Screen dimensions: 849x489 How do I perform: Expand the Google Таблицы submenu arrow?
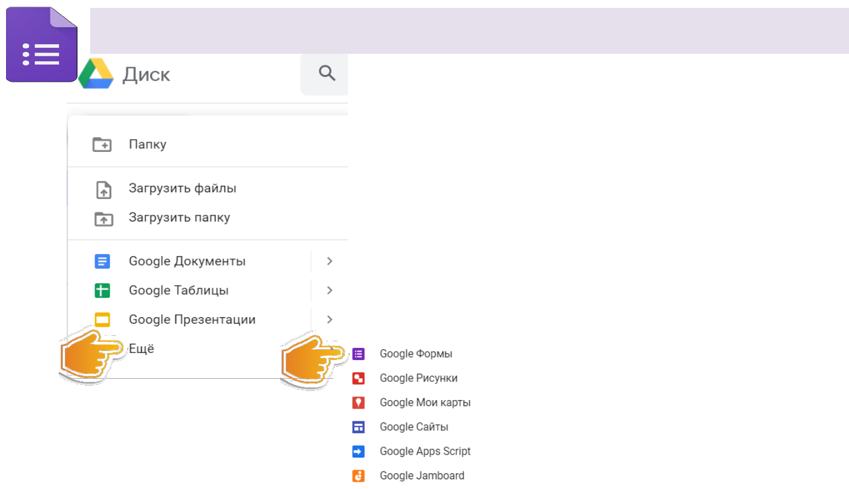(x=330, y=290)
